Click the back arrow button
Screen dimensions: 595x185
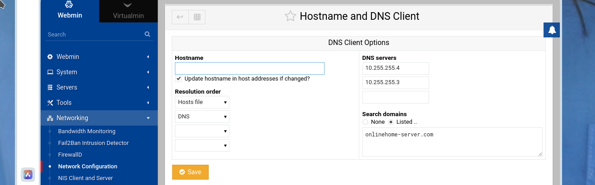click(x=180, y=17)
